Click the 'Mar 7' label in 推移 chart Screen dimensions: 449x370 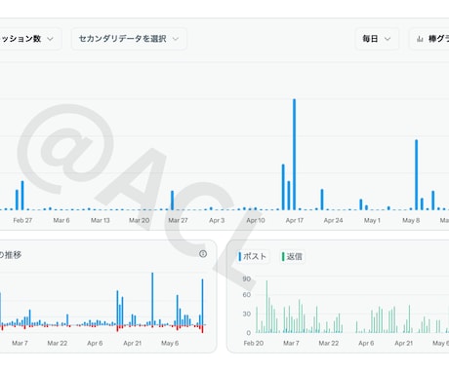pos(20,343)
